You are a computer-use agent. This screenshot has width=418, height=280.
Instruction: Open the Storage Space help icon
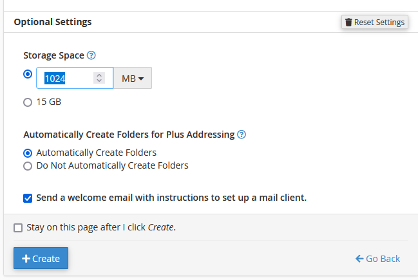91,56
